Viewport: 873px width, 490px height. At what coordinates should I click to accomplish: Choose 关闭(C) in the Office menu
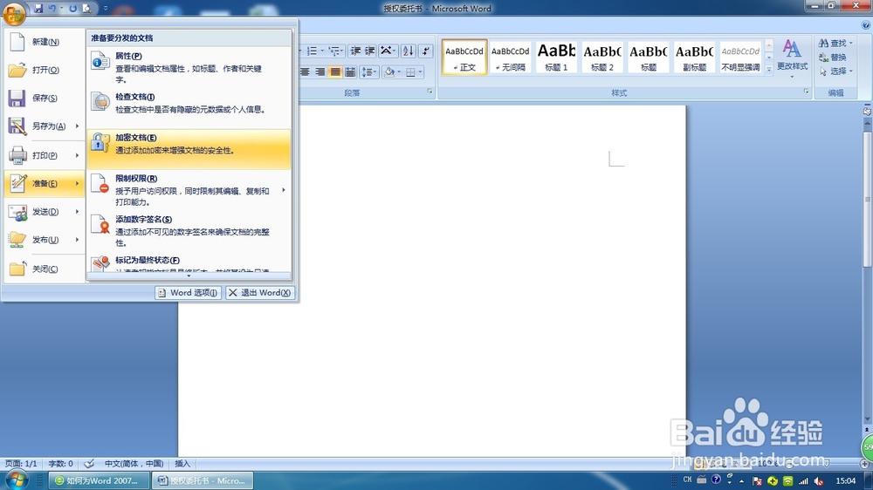point(45,269)
